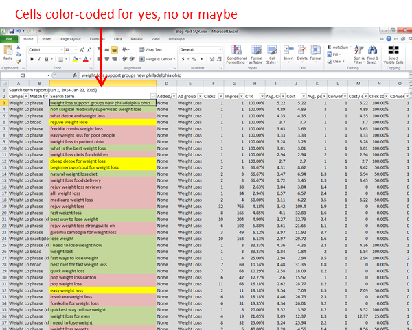Screen dimensions: 412x330
Task: Toggle Center horizontal text alignment
Action: [x=107, y=59]
